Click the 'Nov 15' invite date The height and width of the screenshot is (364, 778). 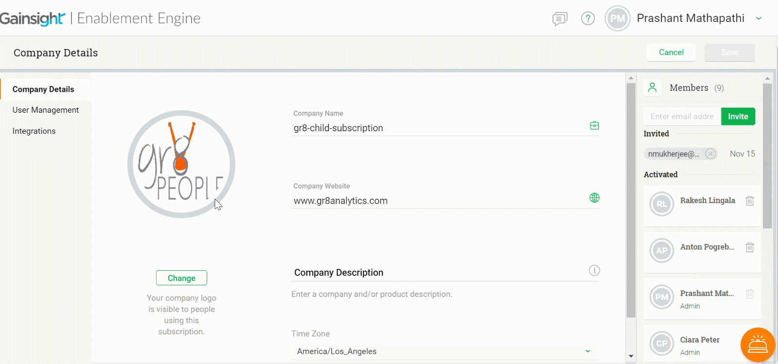click(742, 154)
